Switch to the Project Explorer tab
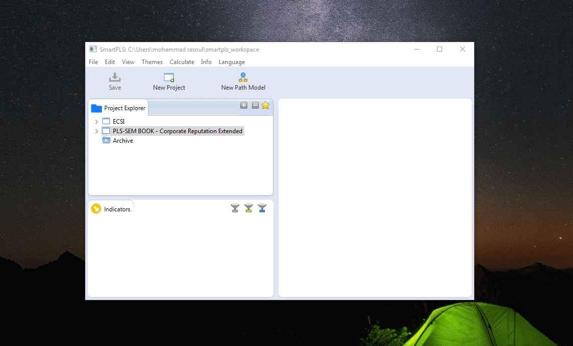Viewport: 573px width, 346px height. (x=119, y=108)
